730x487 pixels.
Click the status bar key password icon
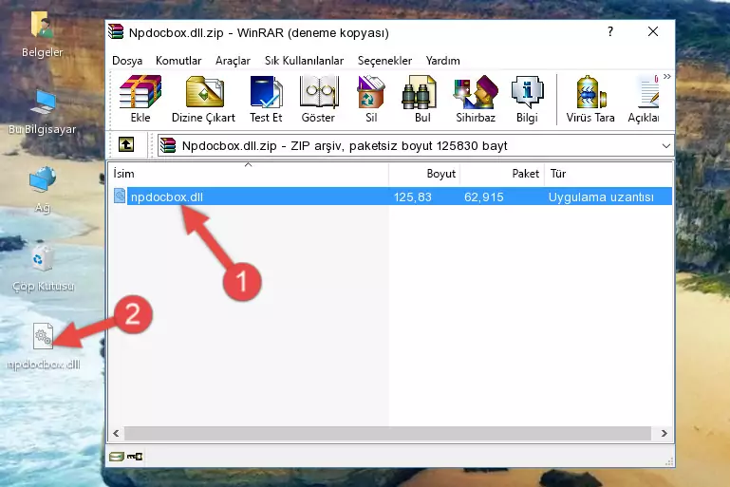point(135,457)
